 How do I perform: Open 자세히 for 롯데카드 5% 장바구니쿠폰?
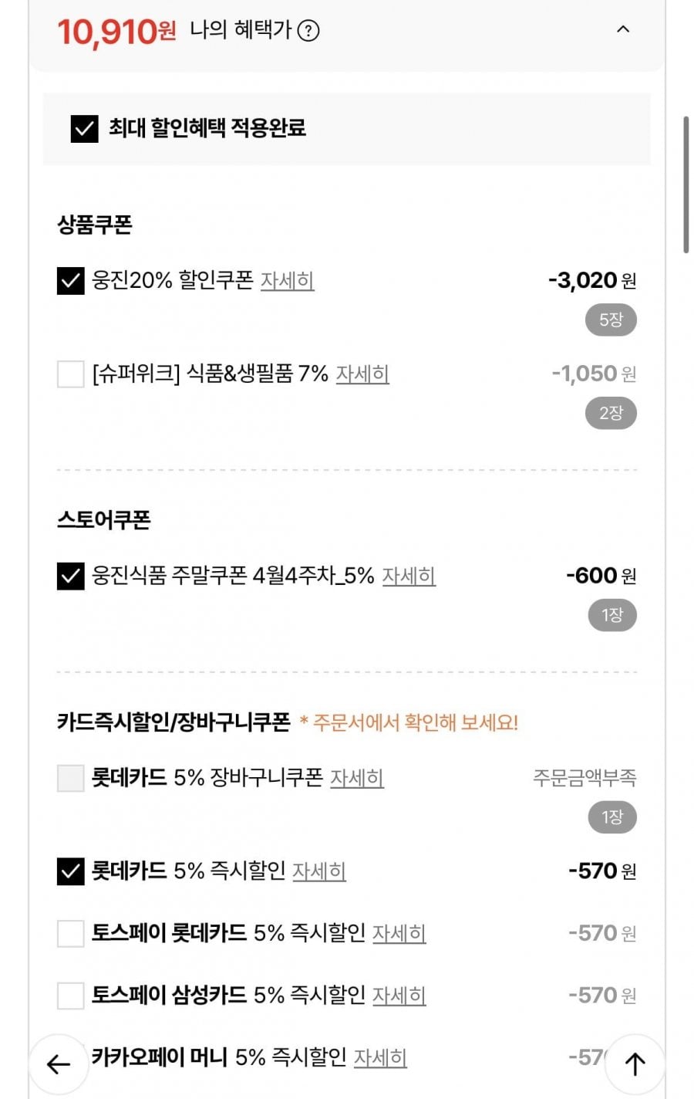click(357, 777)
